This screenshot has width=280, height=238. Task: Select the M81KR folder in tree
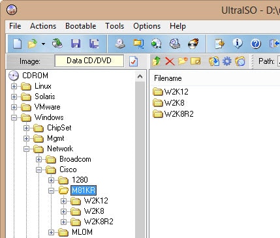84,190
